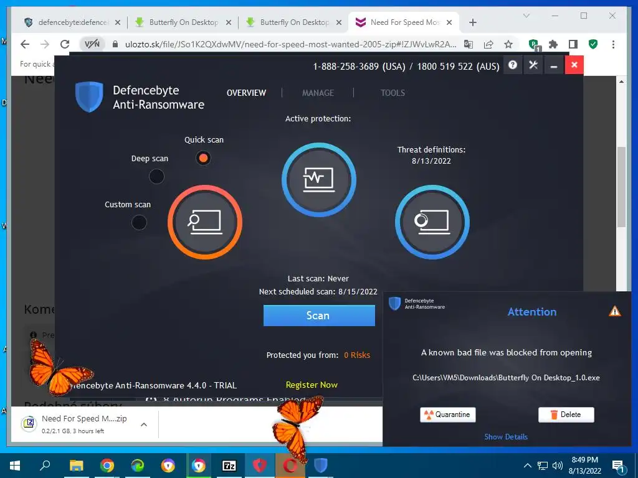Switch to TOOLS tab

pyautogui.click(x=393, y=93)
